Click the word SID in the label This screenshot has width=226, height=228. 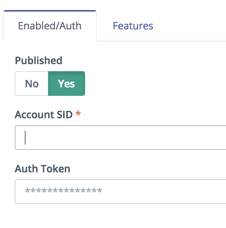pos(65,115)
